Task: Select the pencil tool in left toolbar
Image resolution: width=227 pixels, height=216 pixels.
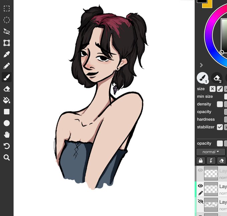Action: [x=7, y=66]
